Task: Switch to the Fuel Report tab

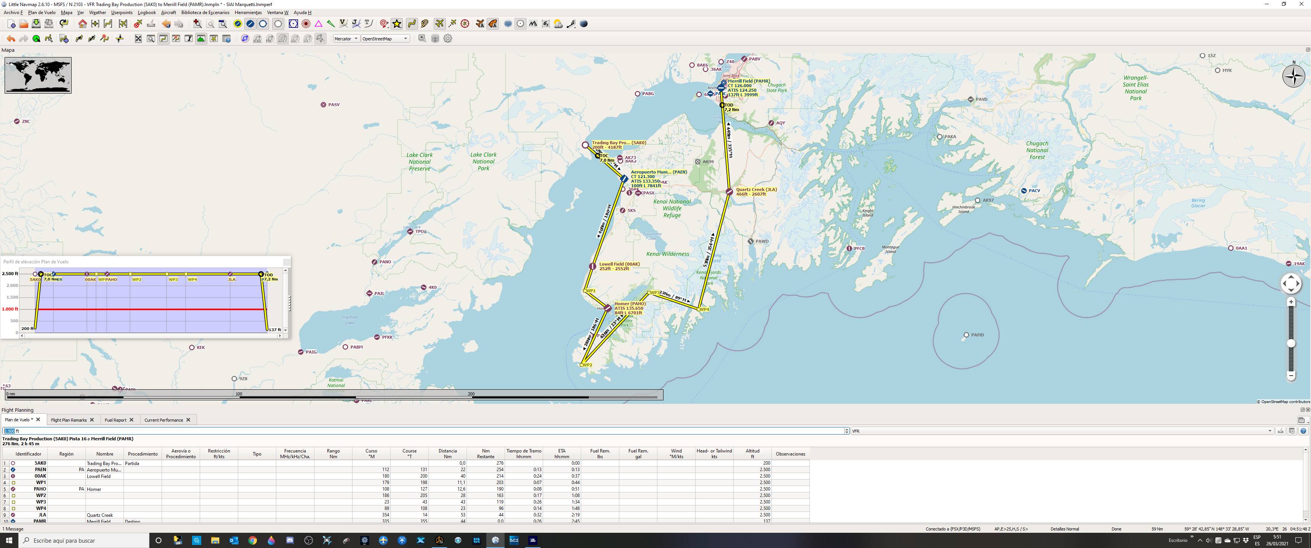Action: tap(115, 420)
